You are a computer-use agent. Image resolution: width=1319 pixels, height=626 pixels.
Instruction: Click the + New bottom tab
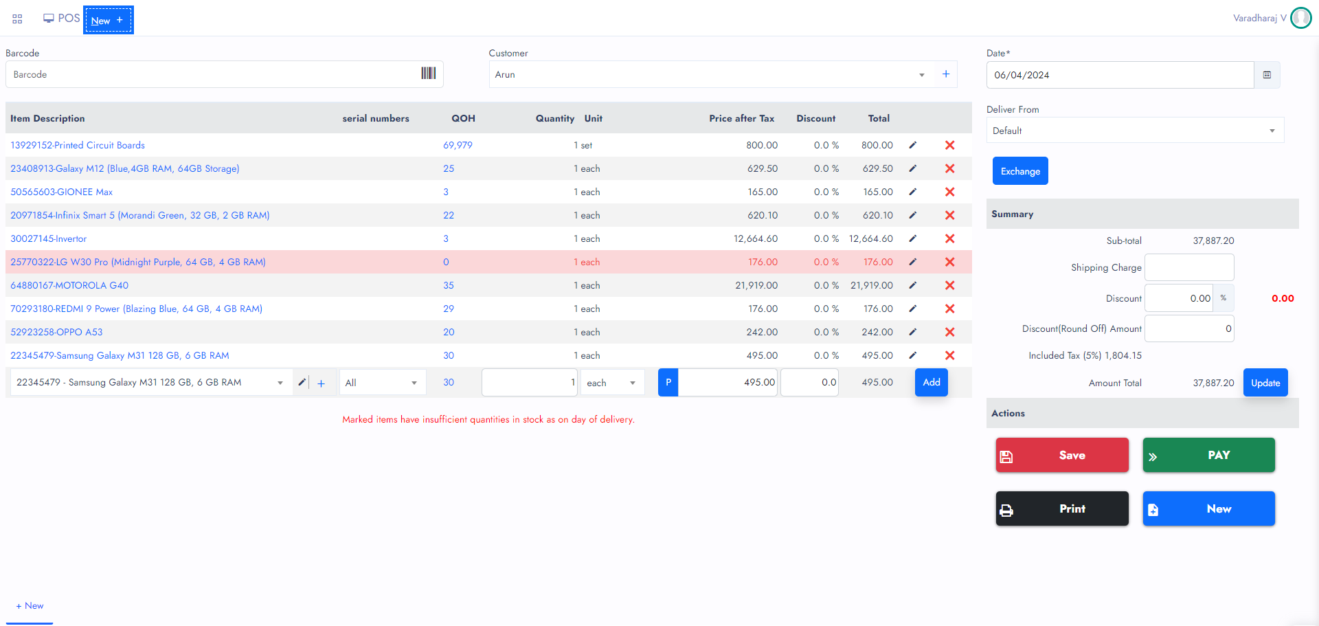[x=30, y=605]
